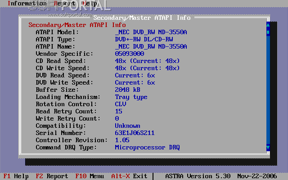Click Alt-X Exit in bottom bar

[129, 176]
